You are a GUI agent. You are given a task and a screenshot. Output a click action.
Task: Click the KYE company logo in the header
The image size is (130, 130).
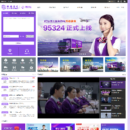coord(10,7)
